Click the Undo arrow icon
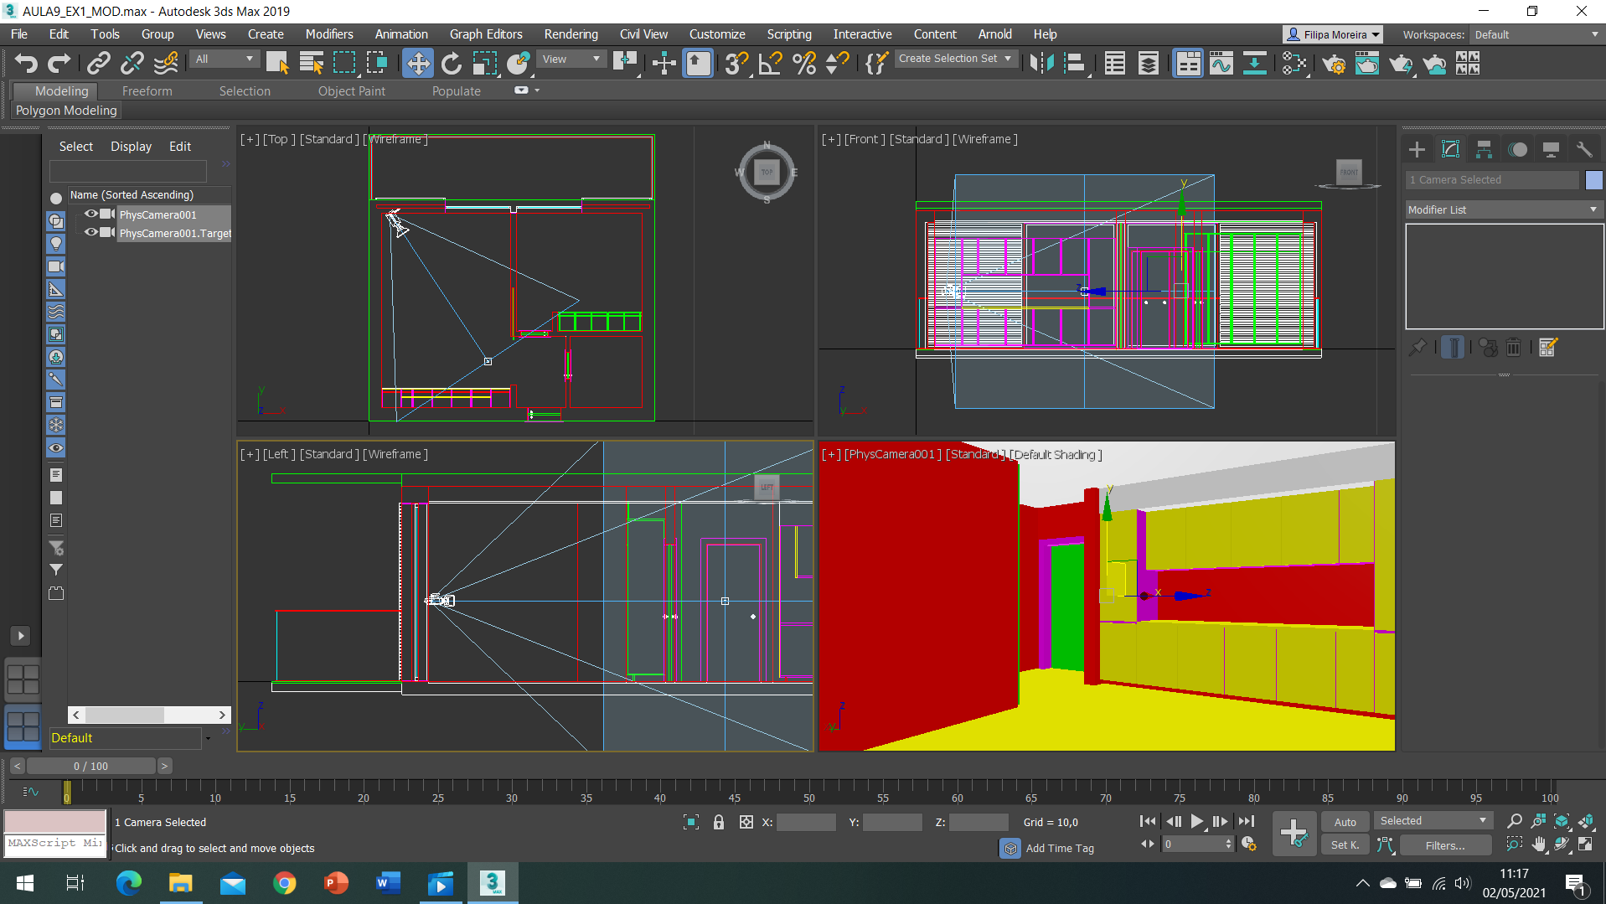 click(26, 64)
